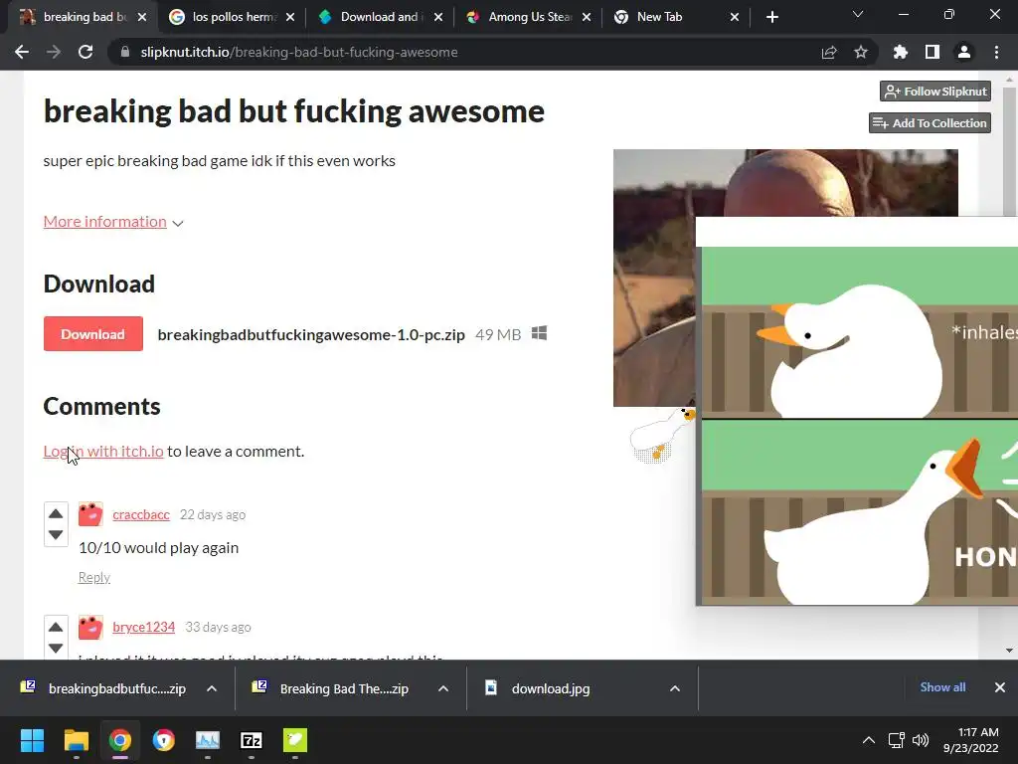Screen dimensions: 1018x764
Task: Show all downloads
Action: coord(942,687)
